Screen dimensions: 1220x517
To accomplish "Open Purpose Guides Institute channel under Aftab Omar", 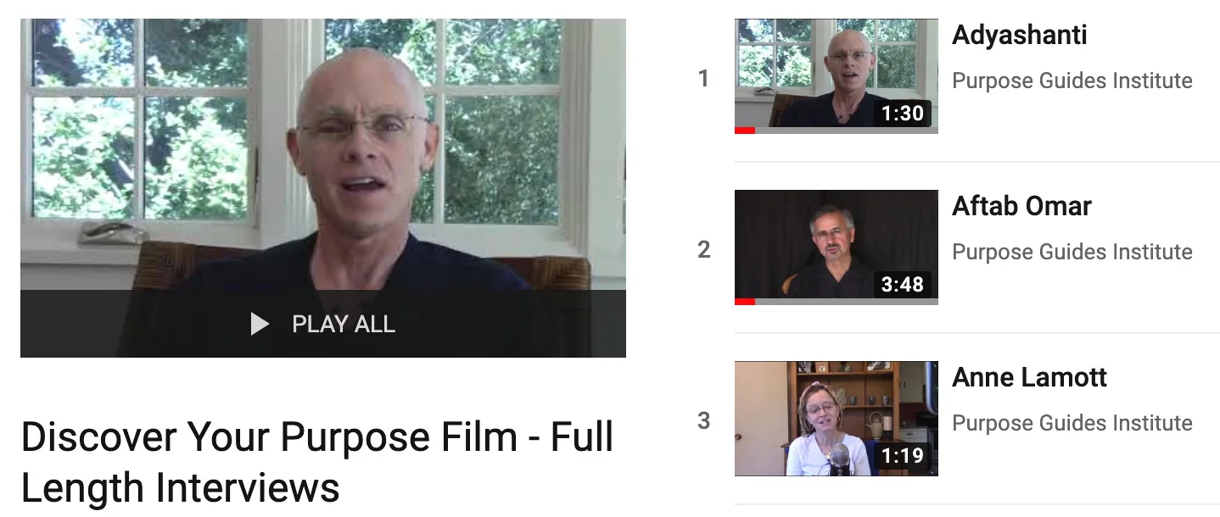I will point(1072,252).
